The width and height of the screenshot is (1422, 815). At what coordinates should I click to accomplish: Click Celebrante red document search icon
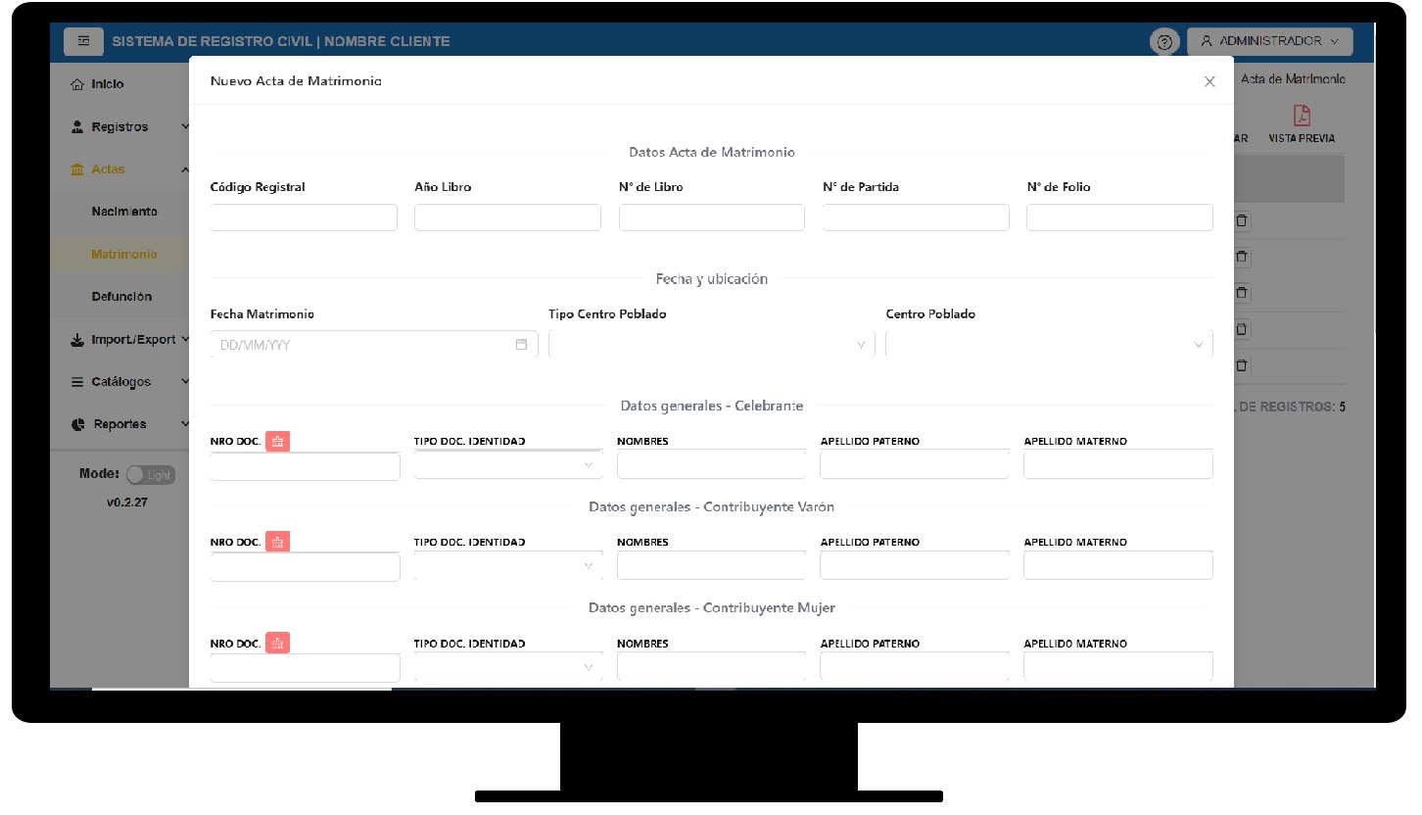coord(277,442)
